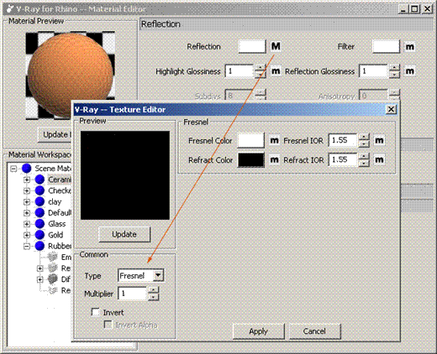This screenshot has height=354, width=437.
Task: Open the Filter map m button
Action: [x=410, y=47]
